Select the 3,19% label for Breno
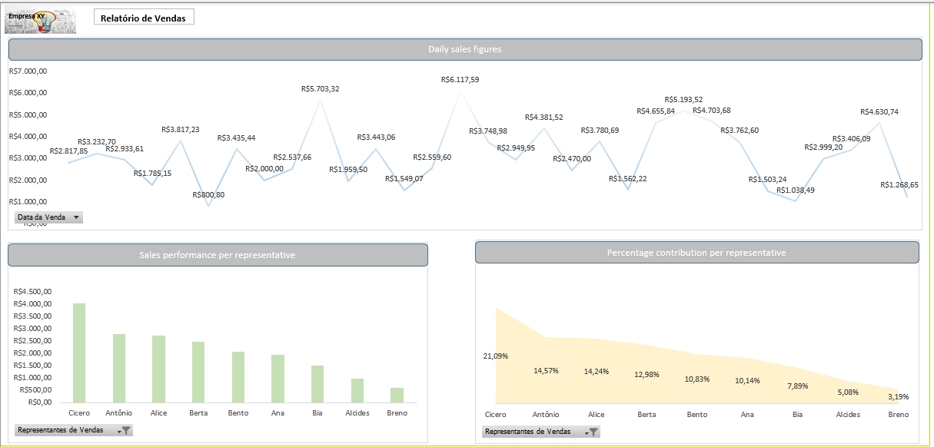This screenshot has height=447, width=934. [x=897, y=397]
